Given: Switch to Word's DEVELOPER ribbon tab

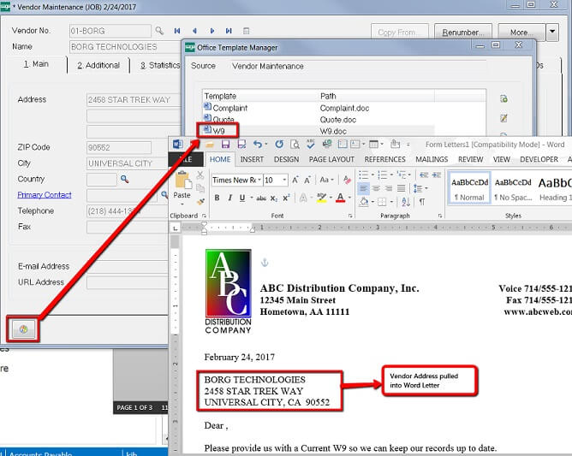Looking at the screenshot, I should point(539,159).
